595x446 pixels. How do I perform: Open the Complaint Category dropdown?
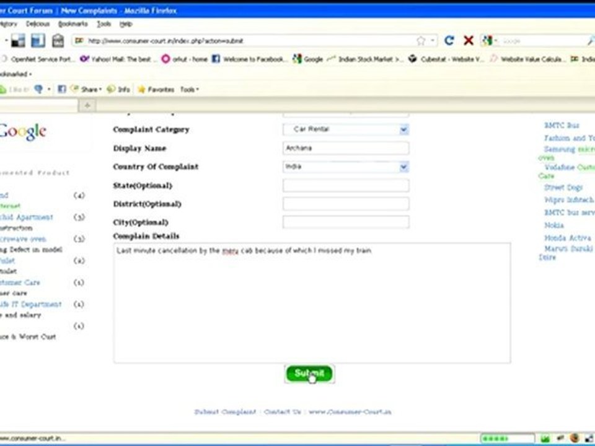tap(346, 129)
